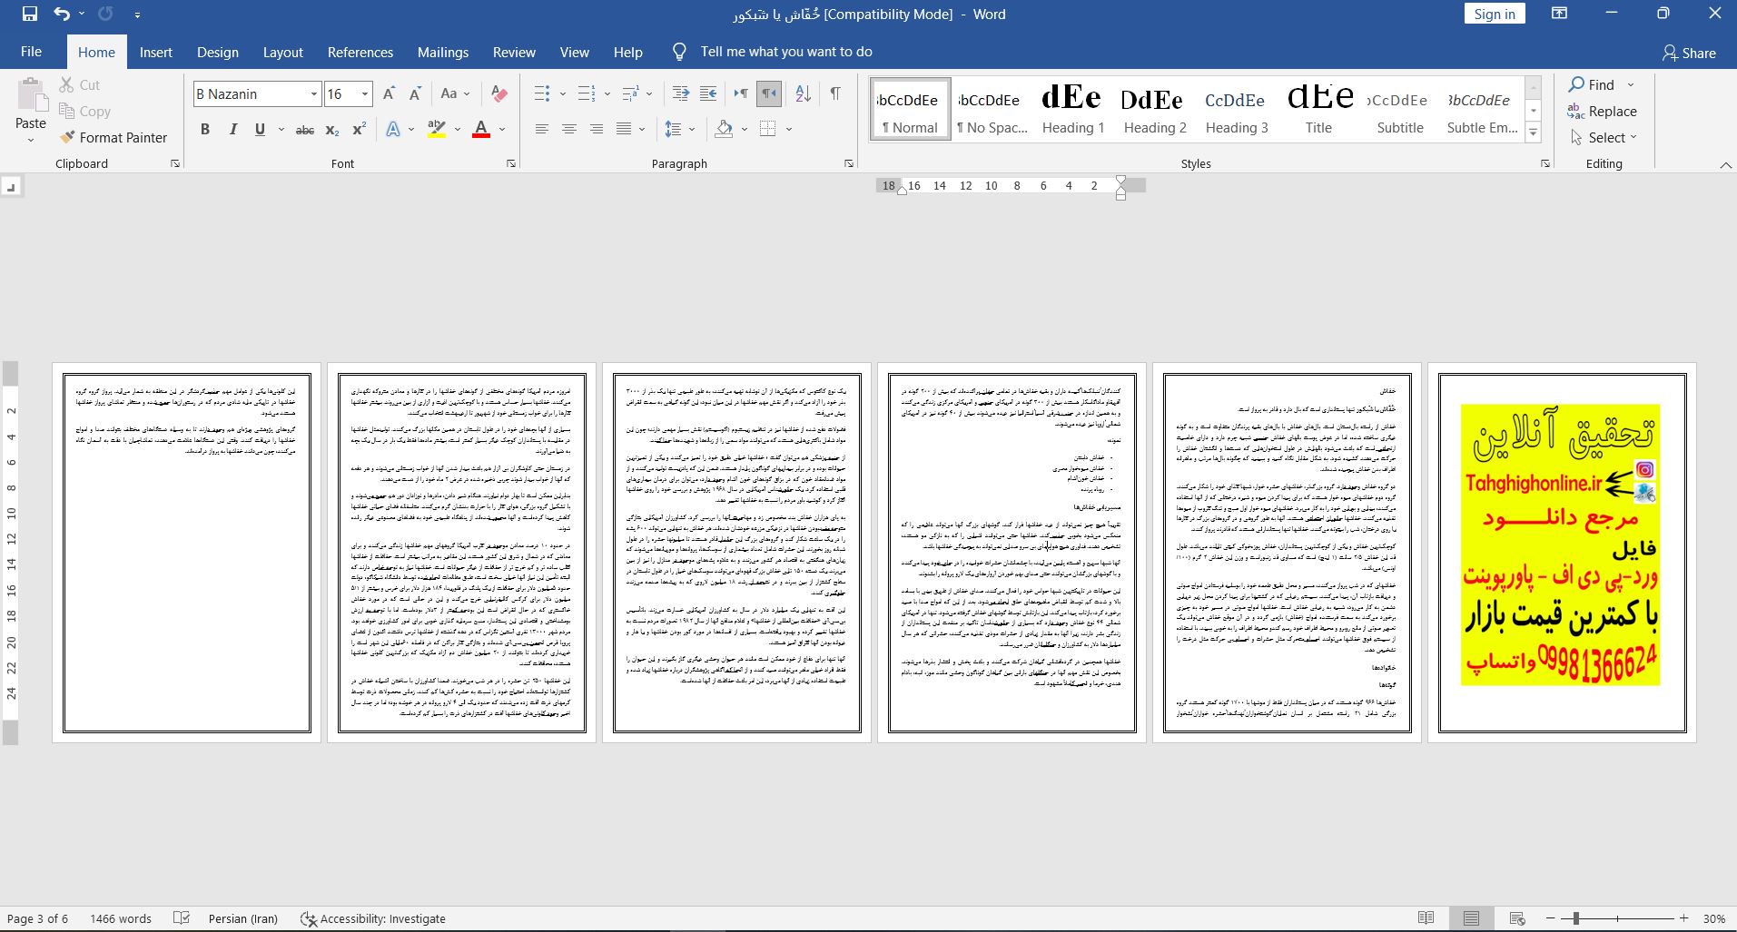Viewport: 1737px width, 932px height.
Task: Click the Sign in button
Action: (x=1495, y=14)
